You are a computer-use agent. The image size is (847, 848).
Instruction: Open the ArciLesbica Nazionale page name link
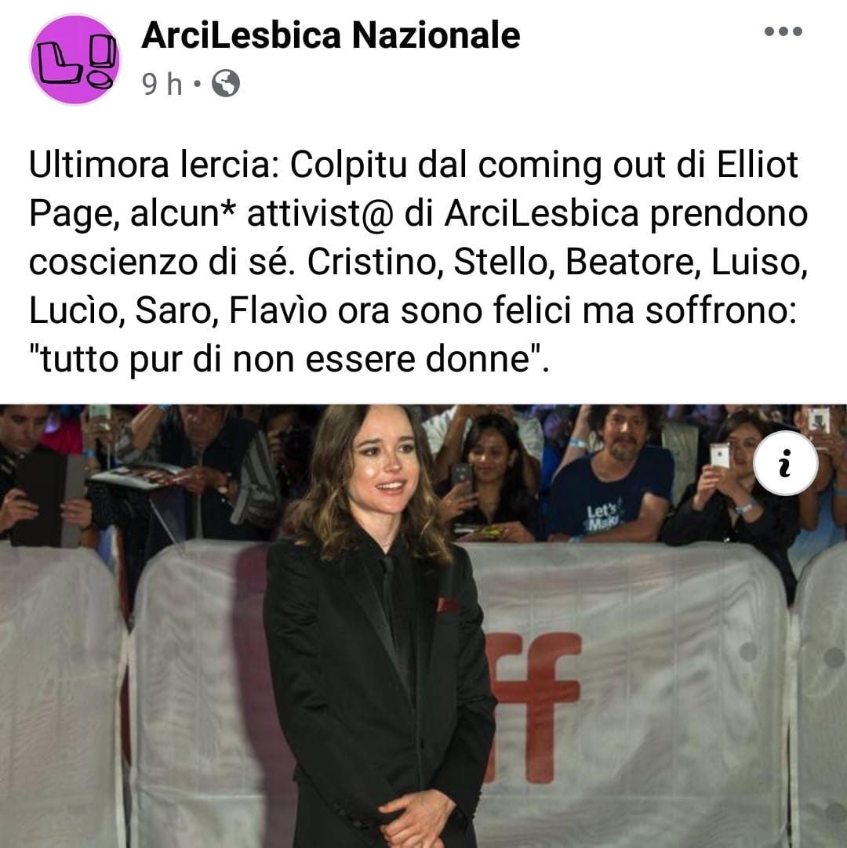pyautogui.click(x=331, y=36)
